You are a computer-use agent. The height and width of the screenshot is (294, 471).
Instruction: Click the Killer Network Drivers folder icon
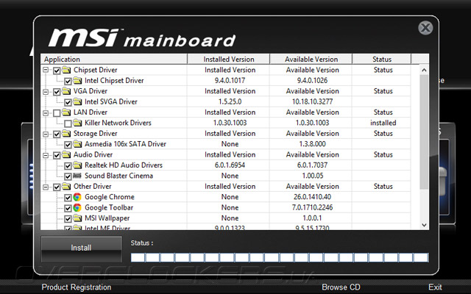pyautogui.click(x=77, y=123)
